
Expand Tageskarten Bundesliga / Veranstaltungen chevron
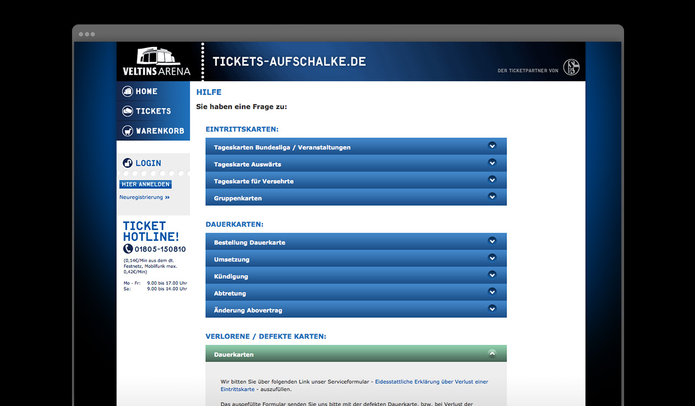tap(492, 146)
